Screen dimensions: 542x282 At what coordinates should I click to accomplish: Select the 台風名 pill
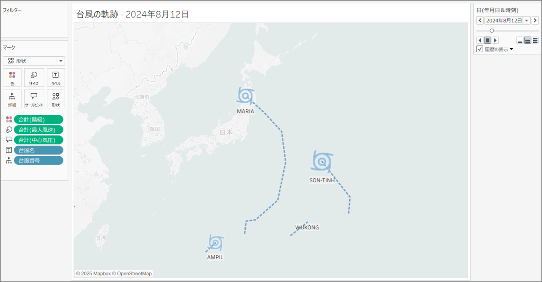[x=38, y=150]
